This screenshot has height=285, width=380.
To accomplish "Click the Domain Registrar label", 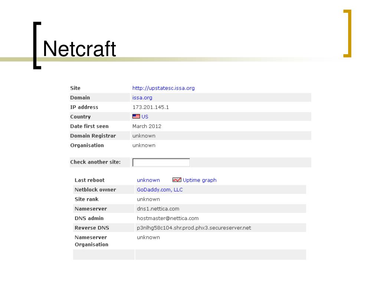I will coord(93,136).
